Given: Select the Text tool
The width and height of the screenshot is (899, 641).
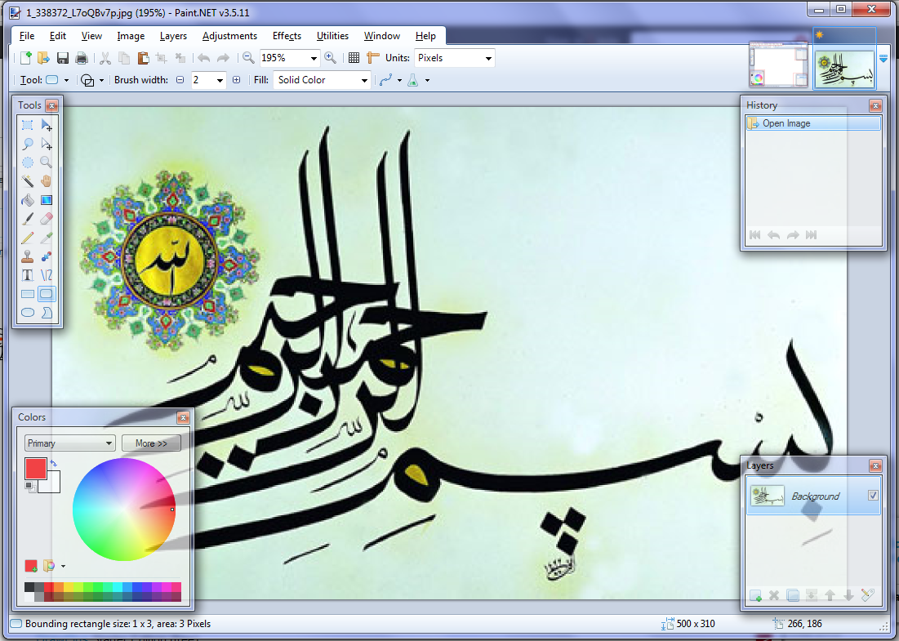Looking at the screenshot, I should (x=28, y=276).
